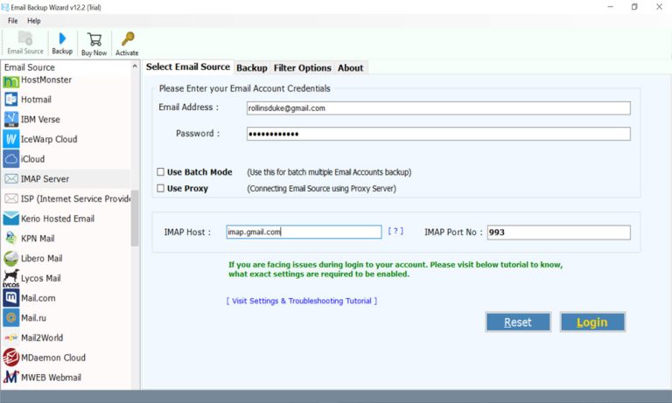Select the Lycos Mail dog icon
Image resolution: width=672 pixels, height=403 pixels.
[11, 278]
